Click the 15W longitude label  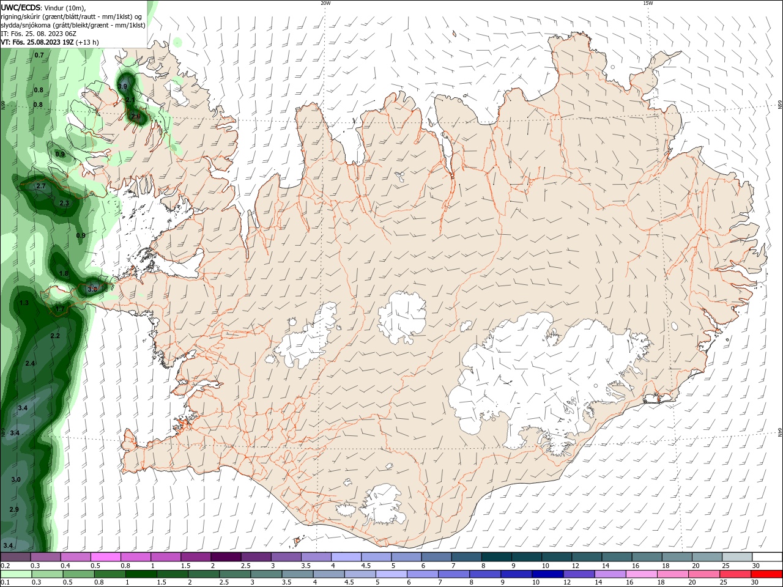tap(648, 3)
